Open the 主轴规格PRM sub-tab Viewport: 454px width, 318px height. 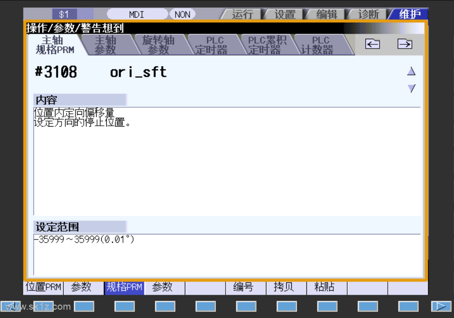55,45
